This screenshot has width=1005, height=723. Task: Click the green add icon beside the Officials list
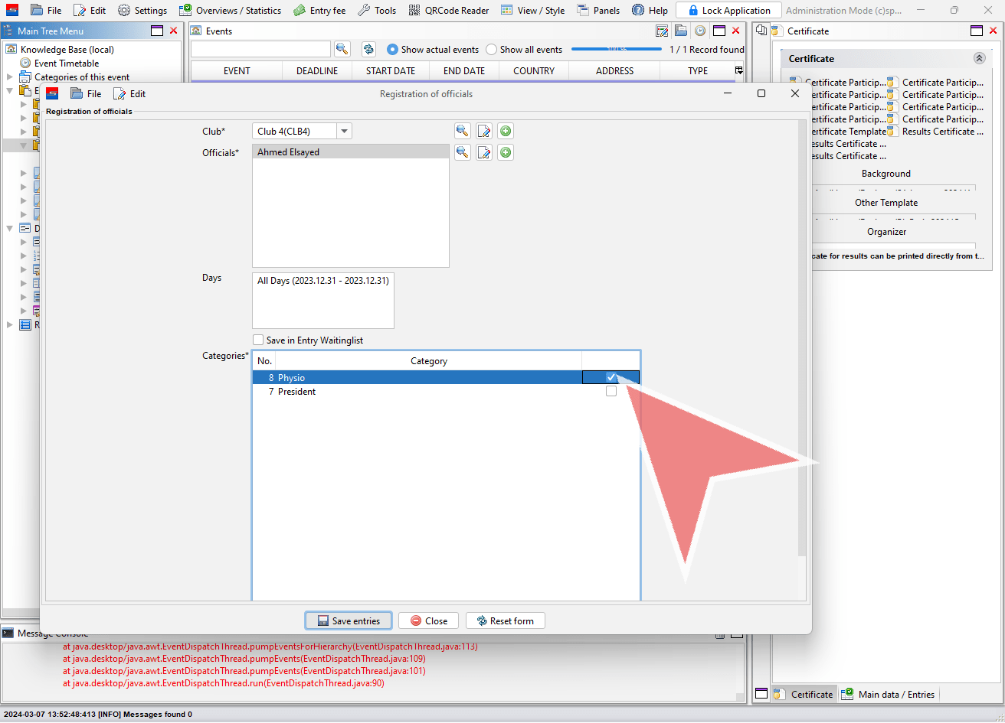(x=506, y=152)
